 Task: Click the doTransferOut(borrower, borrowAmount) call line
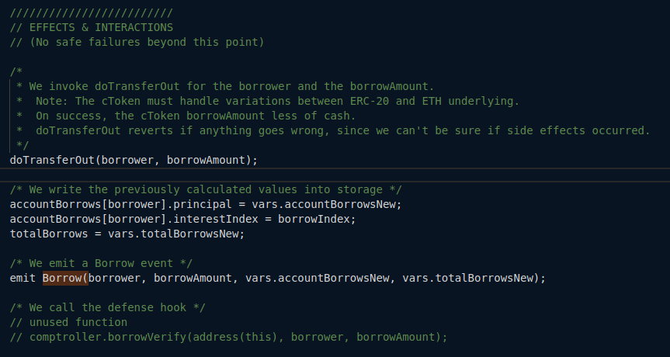(x=134, y=160)
